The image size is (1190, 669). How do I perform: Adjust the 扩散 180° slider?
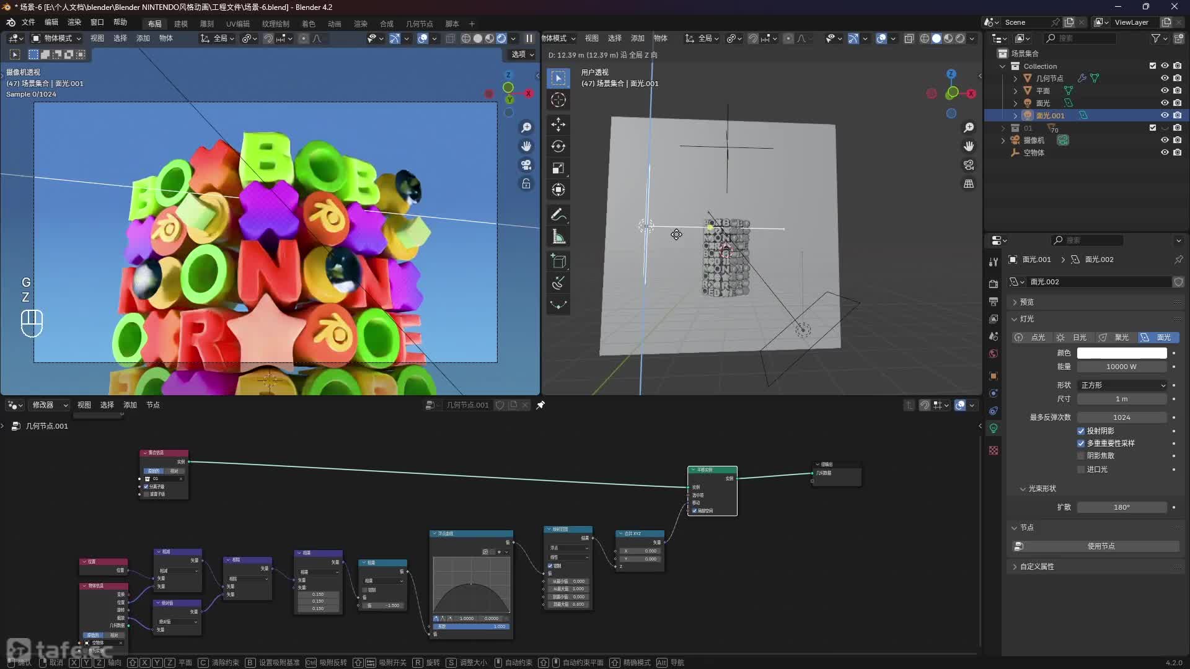(x=1122, y=507)
